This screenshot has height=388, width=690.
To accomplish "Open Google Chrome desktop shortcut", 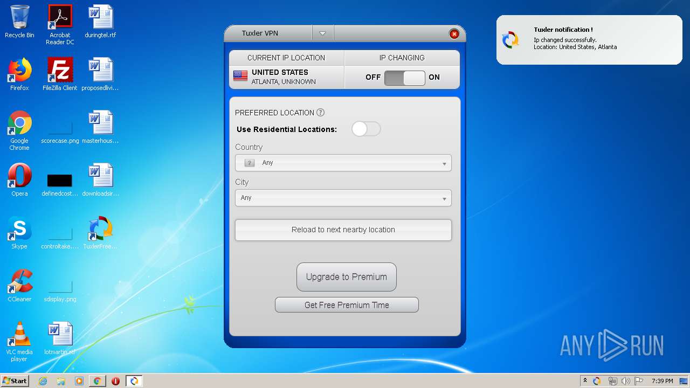I will tap(19, 130).
